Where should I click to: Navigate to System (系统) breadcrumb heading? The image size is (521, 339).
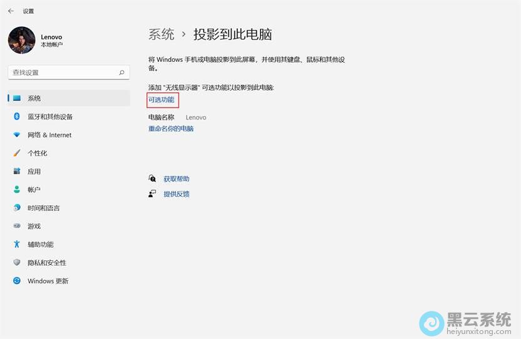click(x=162, y=34)
